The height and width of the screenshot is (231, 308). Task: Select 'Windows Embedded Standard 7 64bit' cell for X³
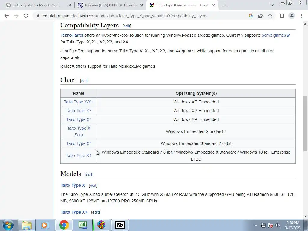click(196, 143)
